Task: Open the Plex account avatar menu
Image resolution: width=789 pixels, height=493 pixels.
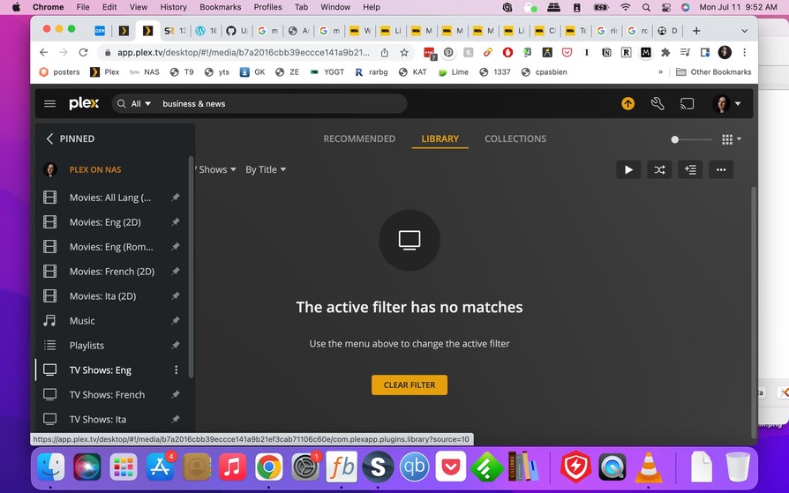Action: (x=726, y=104)
